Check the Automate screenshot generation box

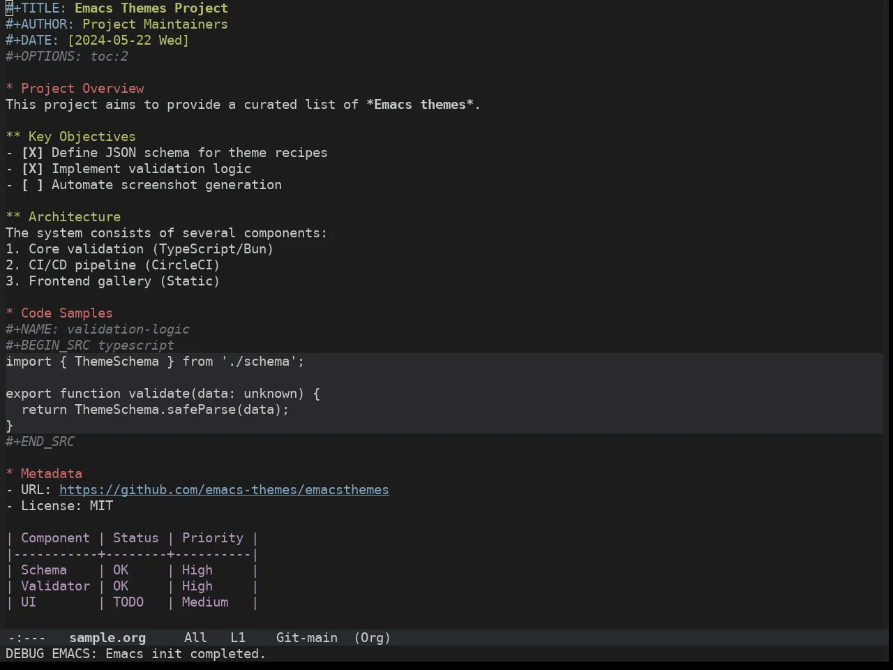(32, 185)
